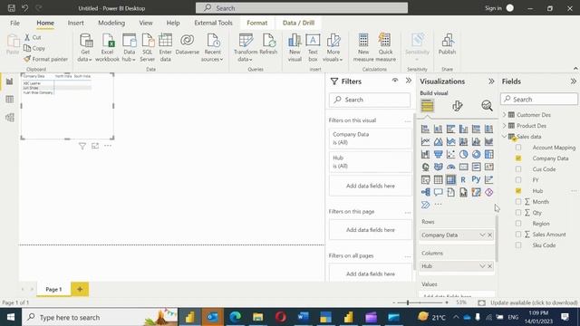580x326 pixels.
Task: Add a new page with plus button
Action: tap(80, 289)
